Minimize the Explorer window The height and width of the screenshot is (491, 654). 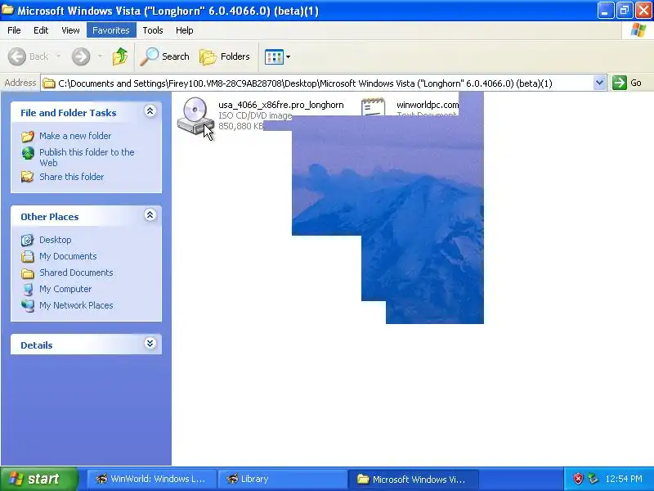[x=606, y=11]
